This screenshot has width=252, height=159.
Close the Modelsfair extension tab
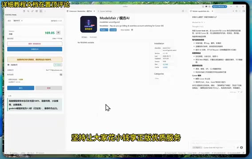94,11
